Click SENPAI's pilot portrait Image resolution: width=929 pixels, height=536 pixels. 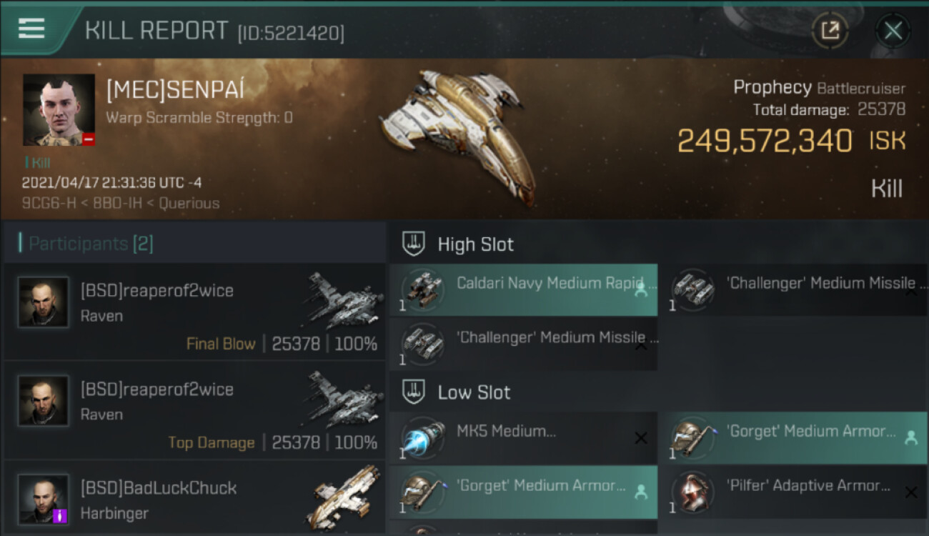59,109
